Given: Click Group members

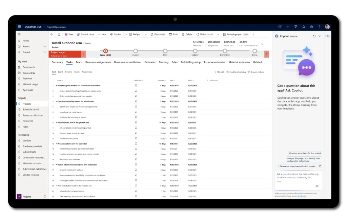Looking at the screenshot, I should click(256, 72).
